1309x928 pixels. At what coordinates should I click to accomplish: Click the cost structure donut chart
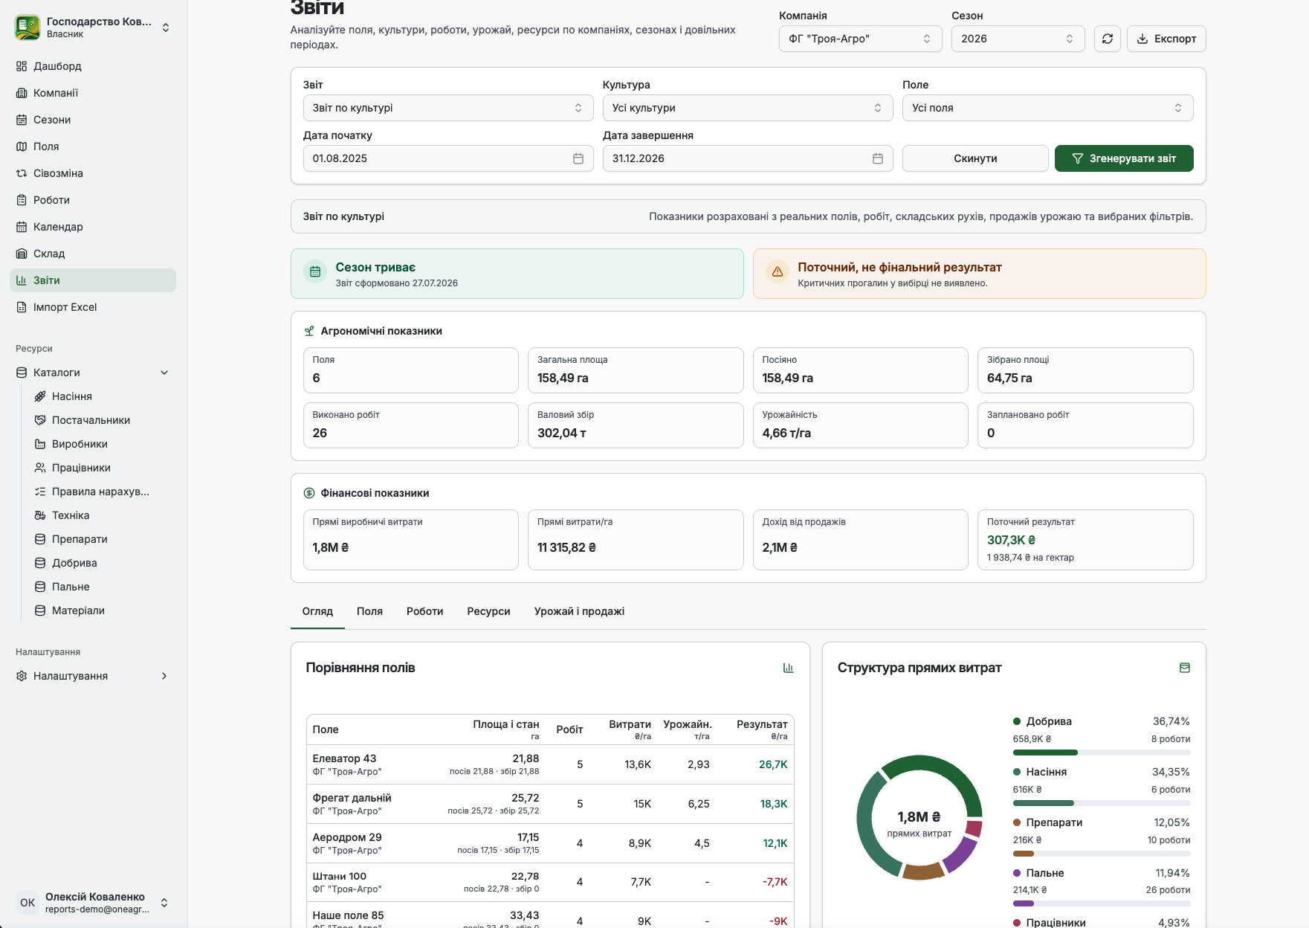click(919, 818)
